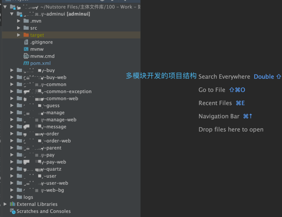Select the highlighted target folder
This screenshot has height=217, width=282.
[37, 35]
